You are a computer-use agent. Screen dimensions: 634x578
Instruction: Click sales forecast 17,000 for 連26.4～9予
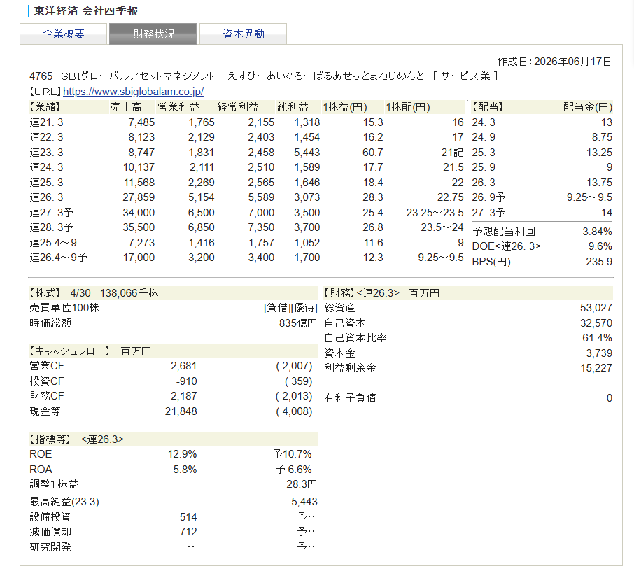[139, 258]
